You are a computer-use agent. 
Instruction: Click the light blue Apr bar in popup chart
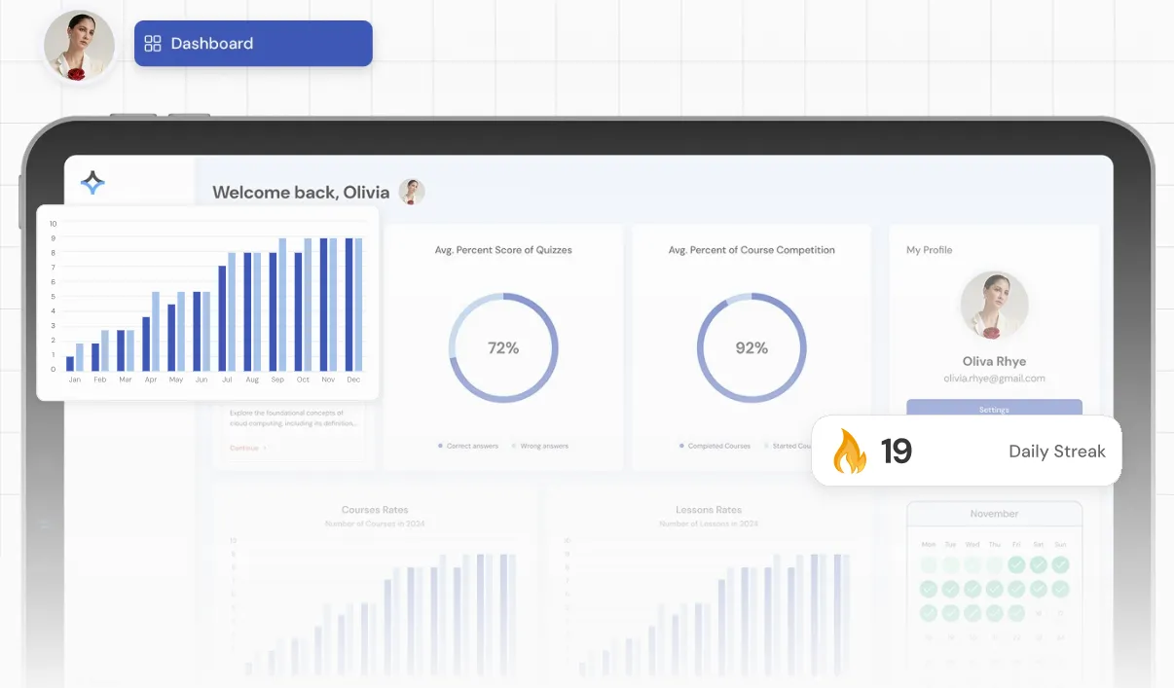pyautogui.click(x=156, y=331)
